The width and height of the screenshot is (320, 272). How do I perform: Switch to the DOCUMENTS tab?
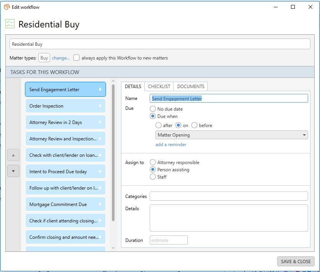pyautogui.click(x=191, y=87)
